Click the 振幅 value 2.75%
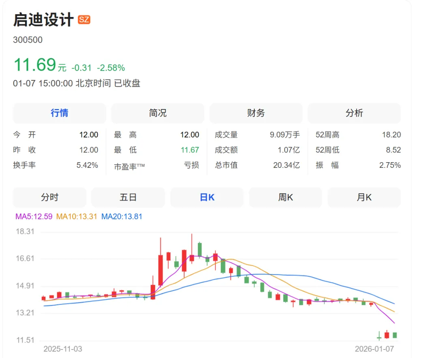Viewport: 438px width, 358px height. point(390,165)
